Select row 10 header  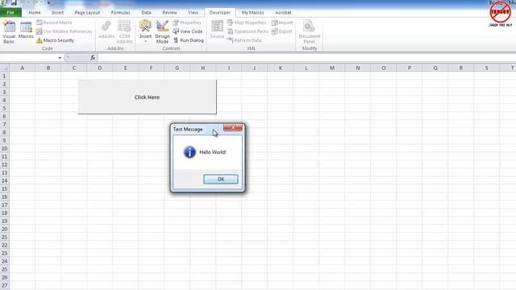(5, 148)
